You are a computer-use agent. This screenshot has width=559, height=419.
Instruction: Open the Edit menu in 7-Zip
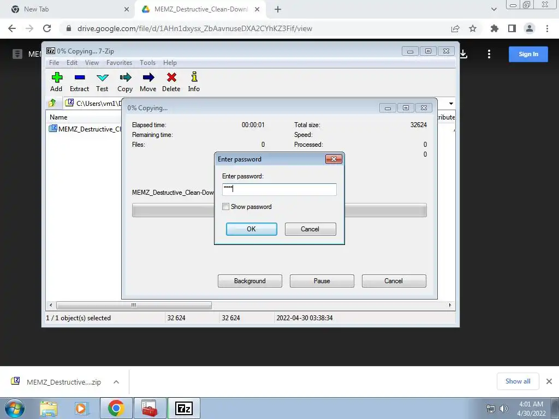(x=72, y=63)
